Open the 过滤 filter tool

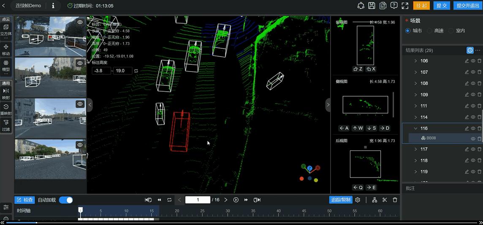pos(6,126)
